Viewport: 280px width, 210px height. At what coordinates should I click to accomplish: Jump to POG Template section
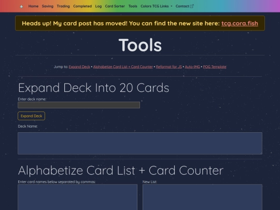215,67
